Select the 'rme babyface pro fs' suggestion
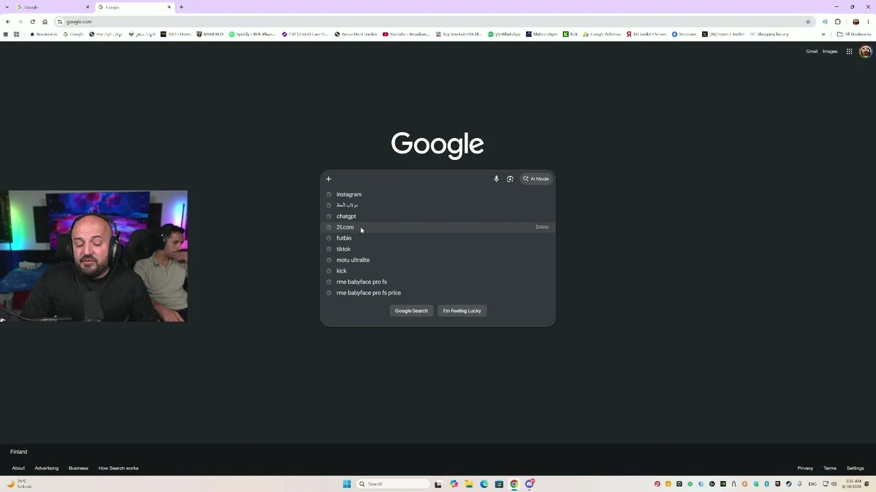876x492 pixels. pos(438,282)
